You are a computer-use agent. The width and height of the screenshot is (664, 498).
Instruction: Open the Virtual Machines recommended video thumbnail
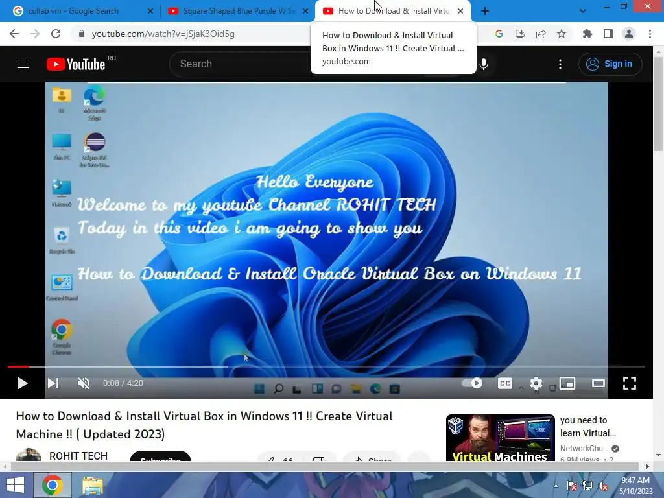[500, 438]
